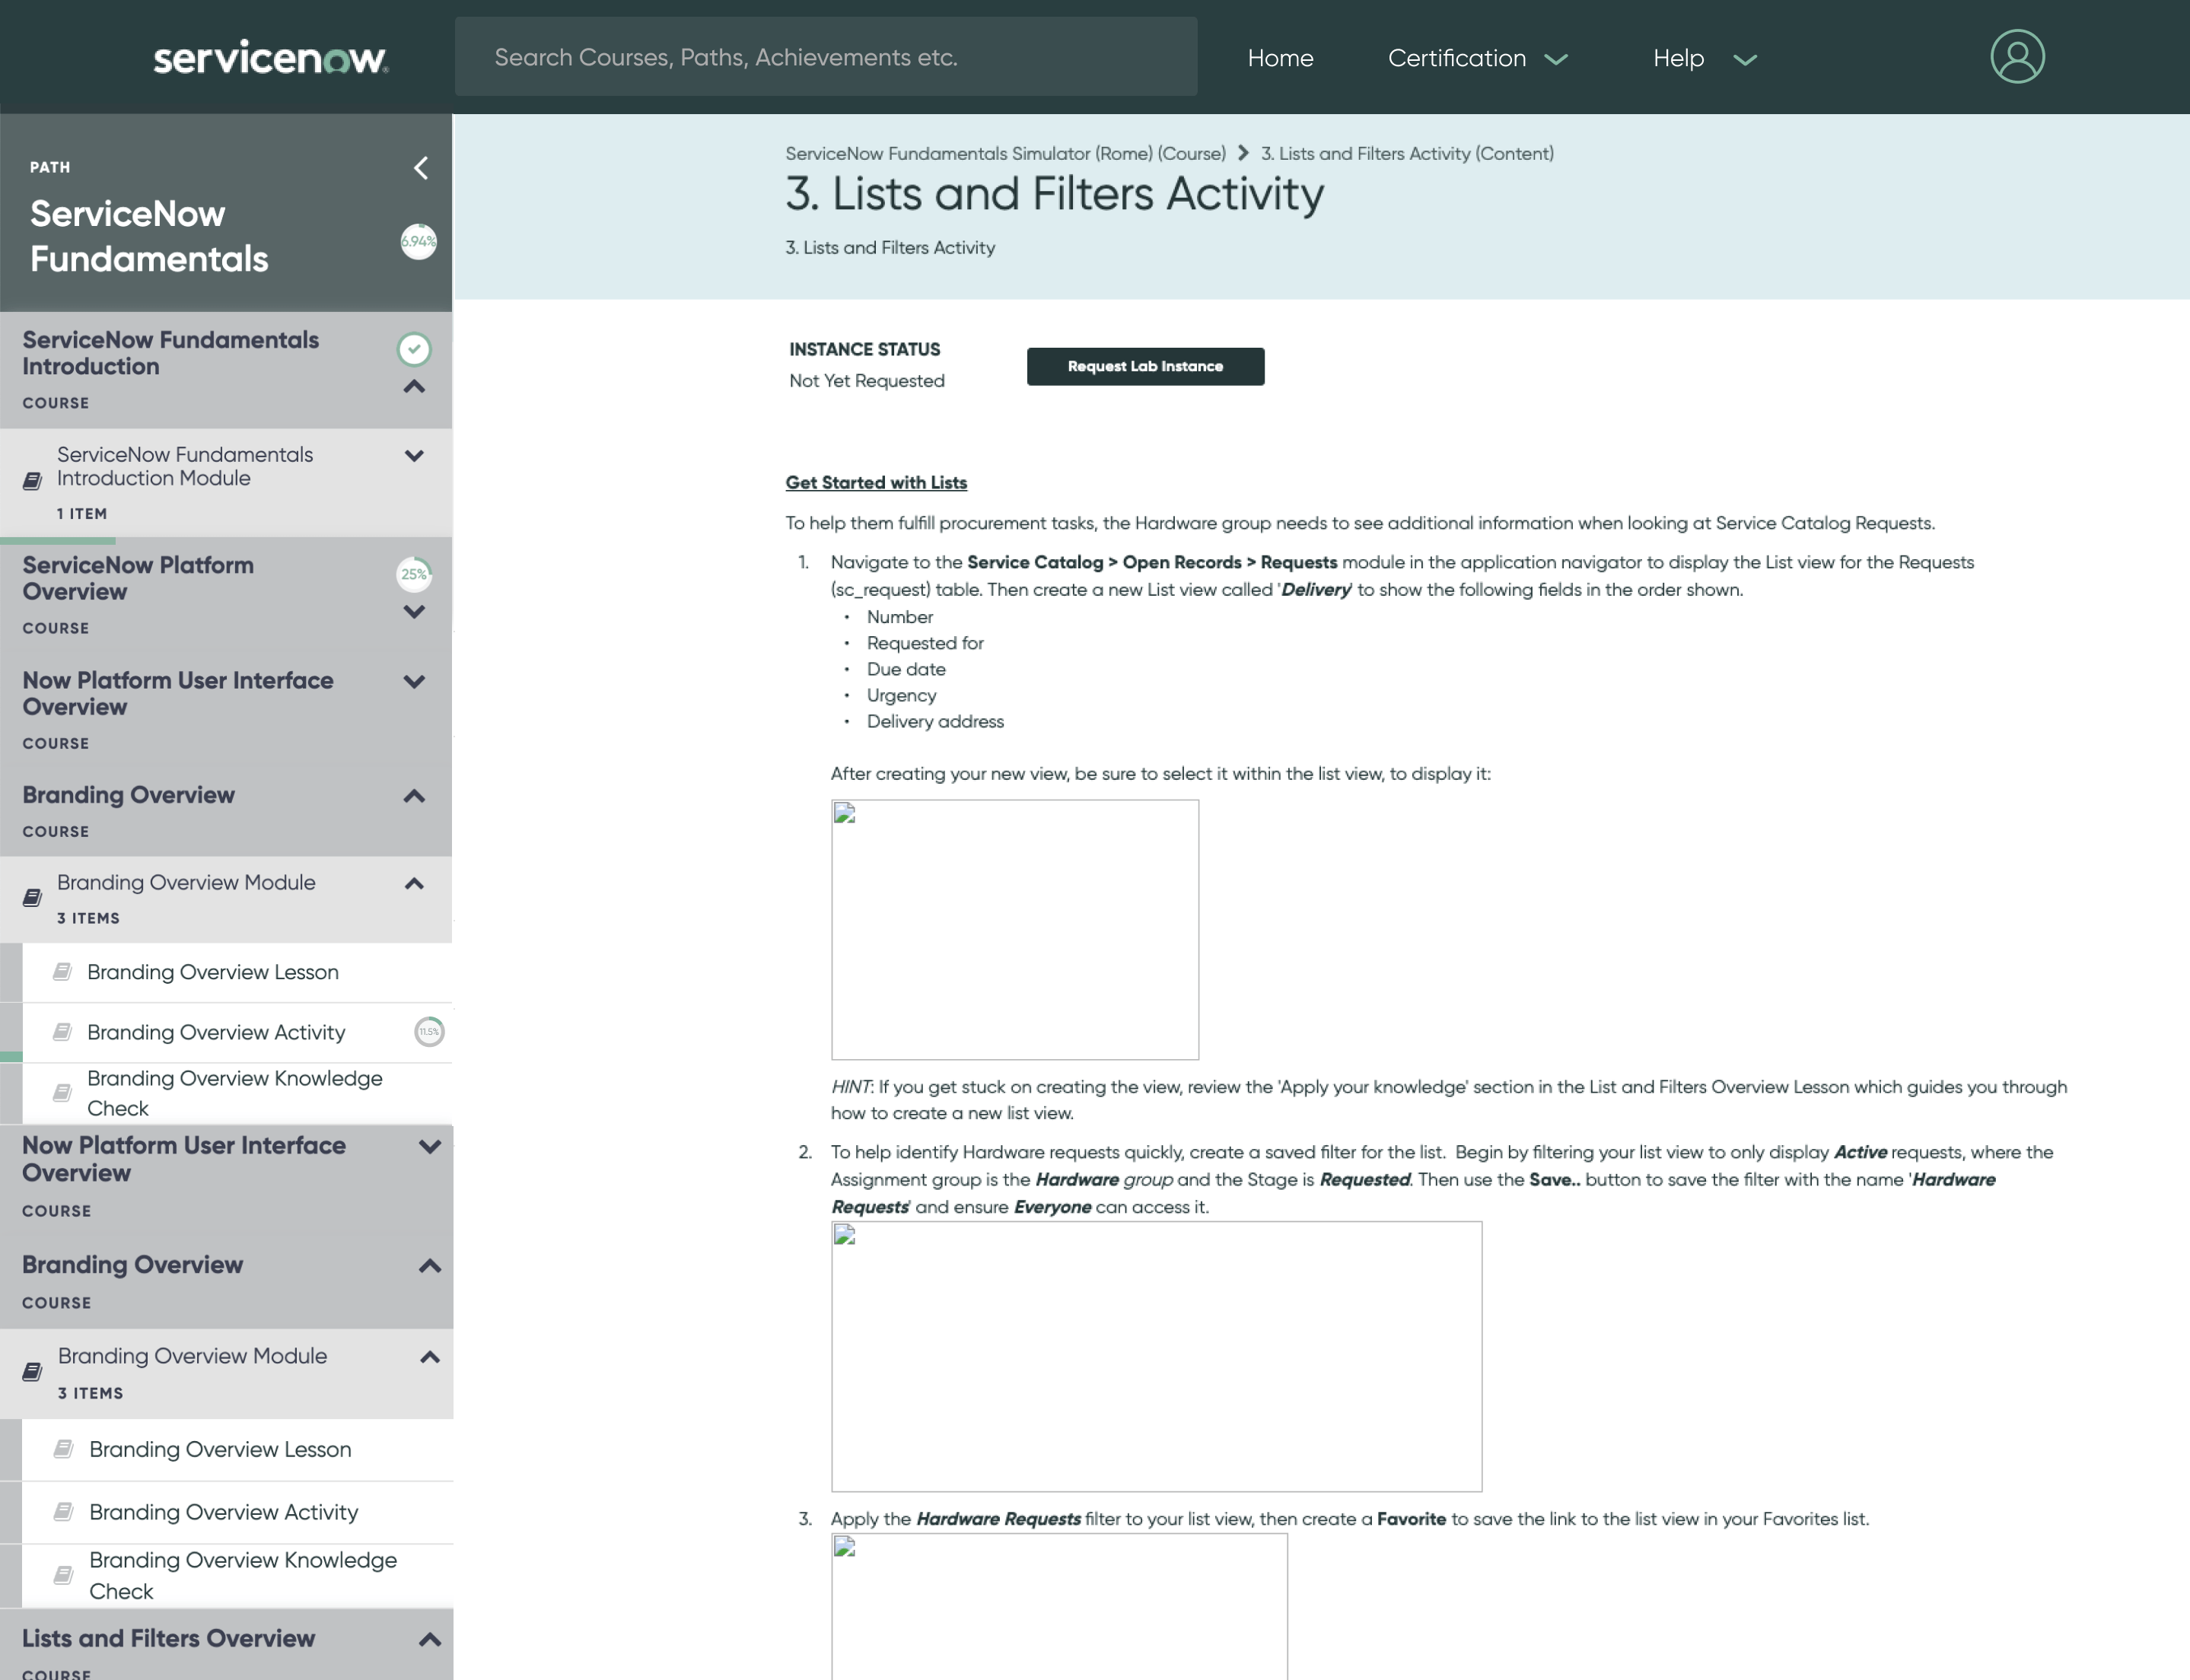The image size is (2190, 1680).
Task: Expand the Certification dropdown arrow
Action: [1555, 60]
